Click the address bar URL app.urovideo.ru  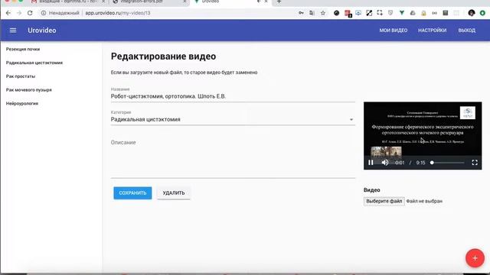(118, 13)
